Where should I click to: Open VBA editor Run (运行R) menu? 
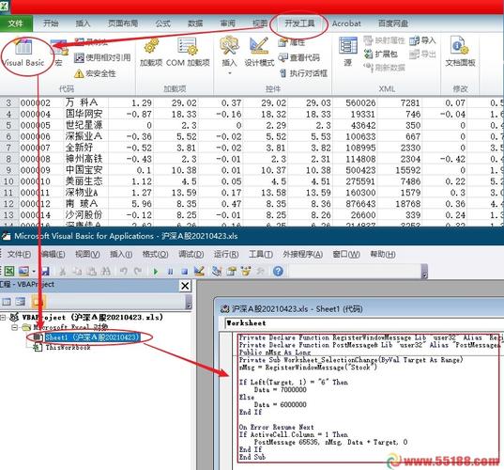(x=226, y=255)
